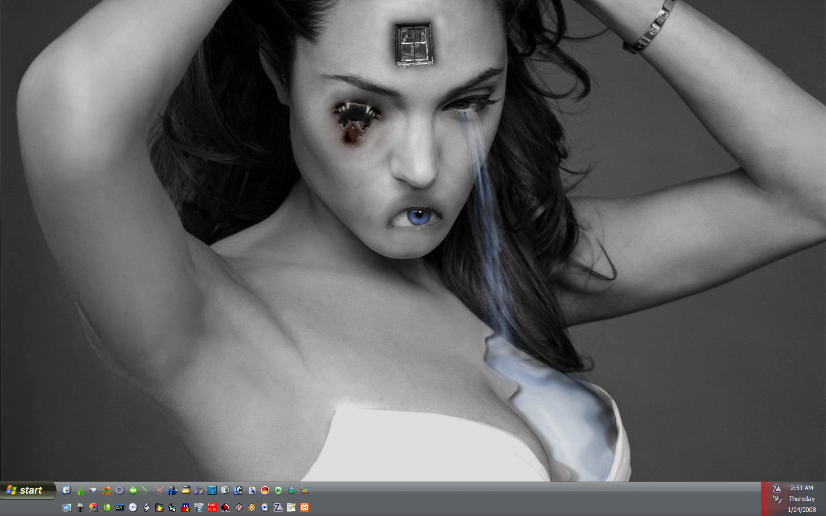Open the gray projector-shaped quick launch icon
Viewport: 826px width, 516px height.
[x=93, y=490]
